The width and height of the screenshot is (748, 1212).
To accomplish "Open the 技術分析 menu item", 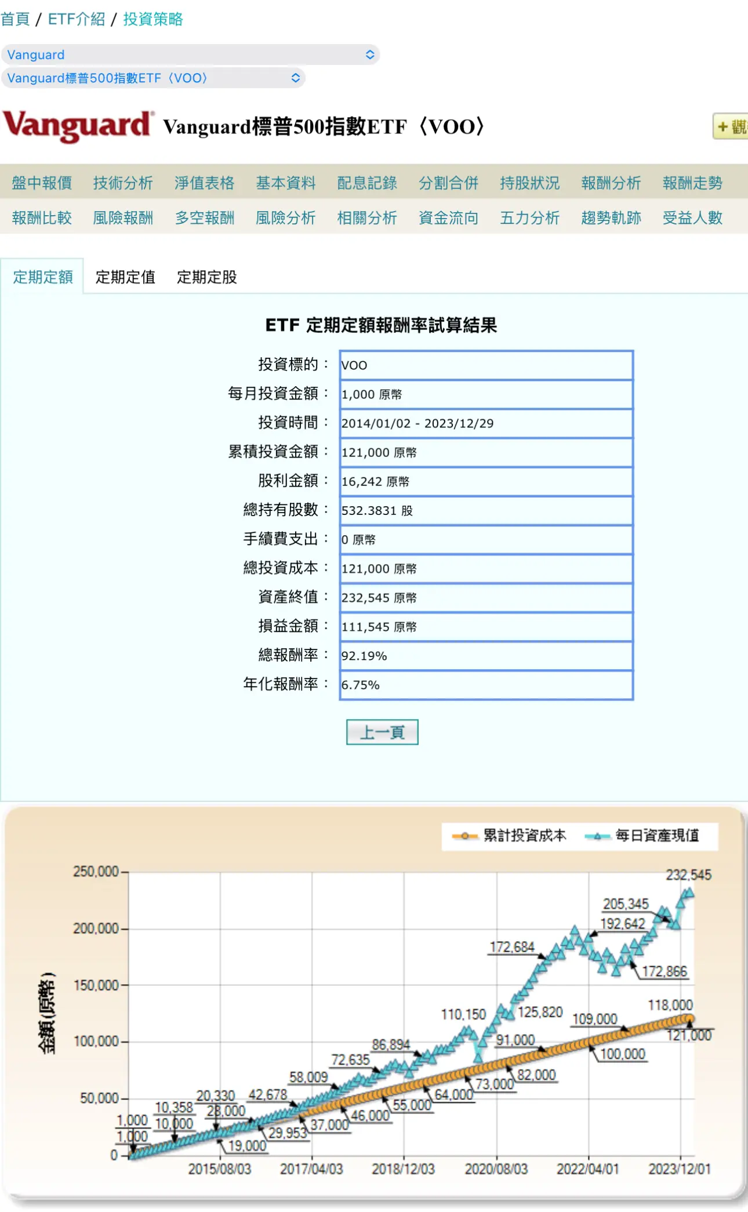I will click(x=123, y=183).
